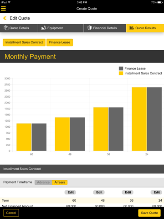This screenshot has height=219, width=164.
Task: Select gray bar for term 48
Action: [x=77, y=134]
